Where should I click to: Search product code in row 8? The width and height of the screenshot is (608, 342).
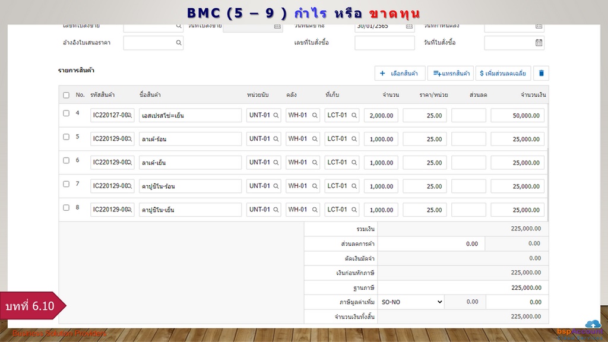(129, 210)
